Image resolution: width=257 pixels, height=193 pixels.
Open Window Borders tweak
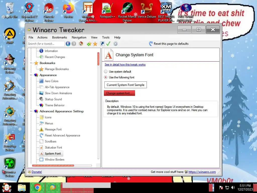click(54, 160)
